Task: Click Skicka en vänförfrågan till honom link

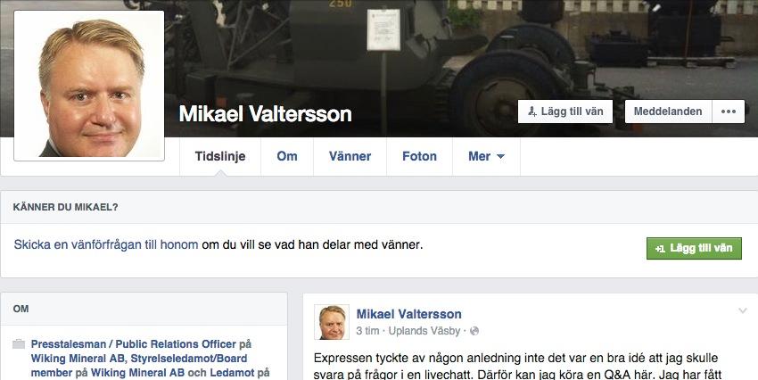Action: (x=106, y=244)
